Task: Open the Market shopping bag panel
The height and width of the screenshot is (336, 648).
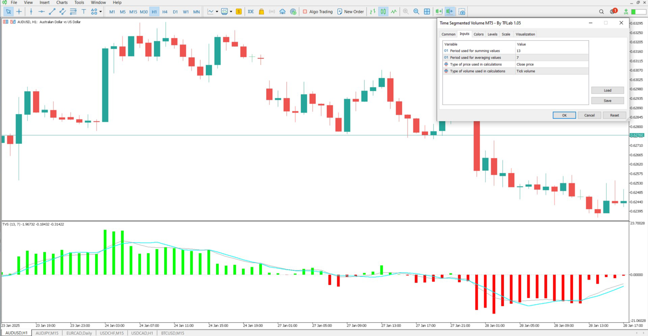Action: 261,11
